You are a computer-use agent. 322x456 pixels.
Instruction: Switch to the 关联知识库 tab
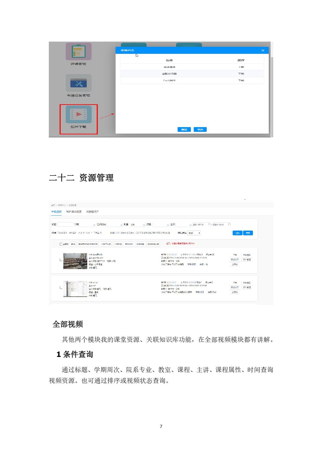(x=92, y=212)
